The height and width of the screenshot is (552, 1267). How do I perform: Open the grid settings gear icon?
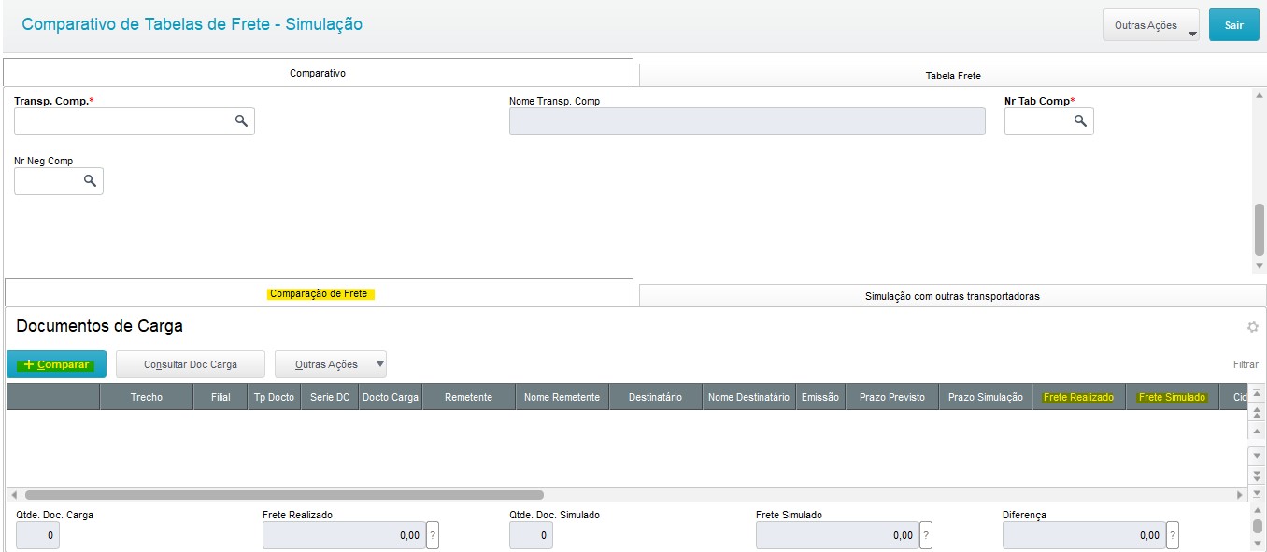(x=1253, y=327)
